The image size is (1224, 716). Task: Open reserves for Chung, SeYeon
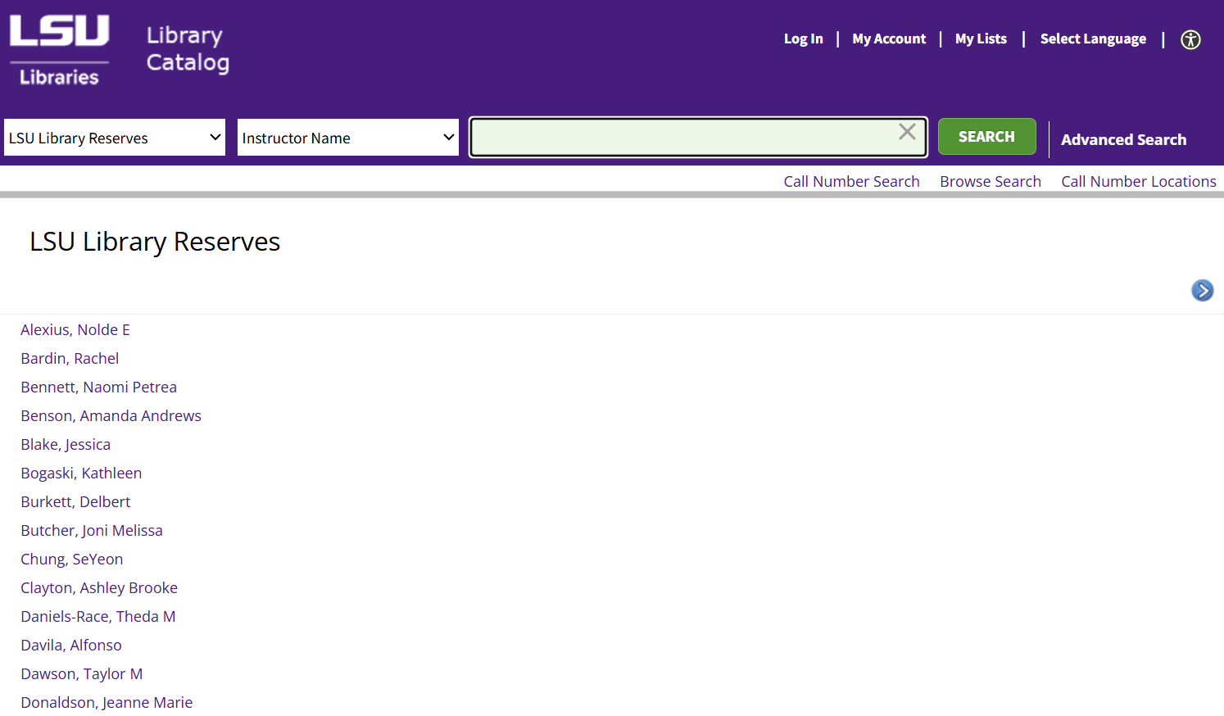(72, 559)
